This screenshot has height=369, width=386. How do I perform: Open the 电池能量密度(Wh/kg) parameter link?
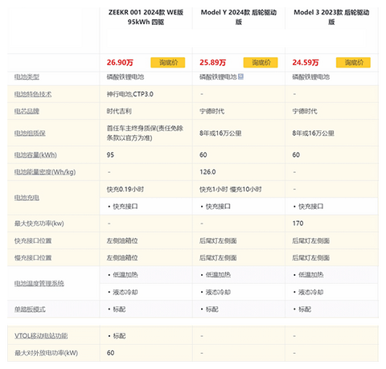click(45, 172)
